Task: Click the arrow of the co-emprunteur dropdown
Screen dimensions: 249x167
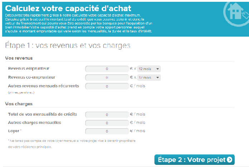Action: tap(158, 78)
